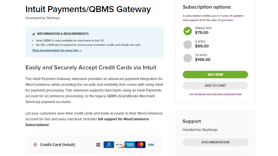Click the Diners Club card icon
The width and height of the screenshot is (278, 156).
click(x=109, y=145)
